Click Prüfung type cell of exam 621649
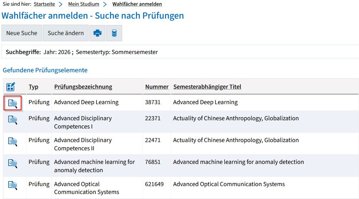This screenshot has height=199, width=359. (x=39, y=184)
